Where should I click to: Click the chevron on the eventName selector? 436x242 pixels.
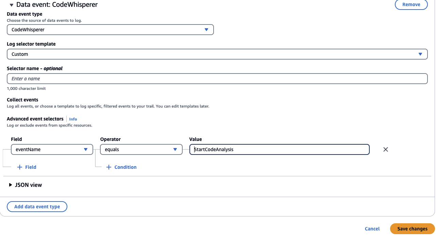pos(86,149)
